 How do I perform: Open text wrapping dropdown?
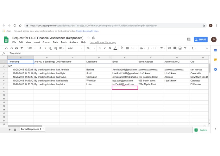click(156, 48)
